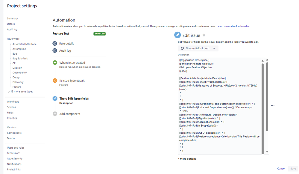Select the Bug issue type
299x174 pixels.
[x=15, y=54]
